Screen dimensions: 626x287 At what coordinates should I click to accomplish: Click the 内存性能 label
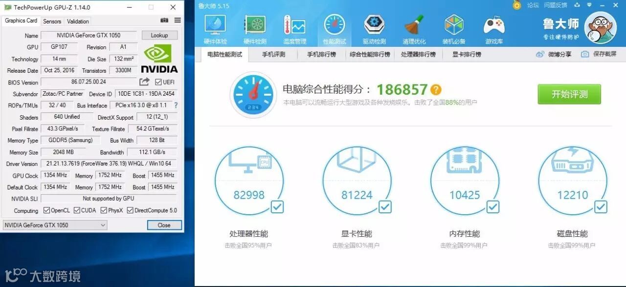pyautogui.click(x=465, y=234)
